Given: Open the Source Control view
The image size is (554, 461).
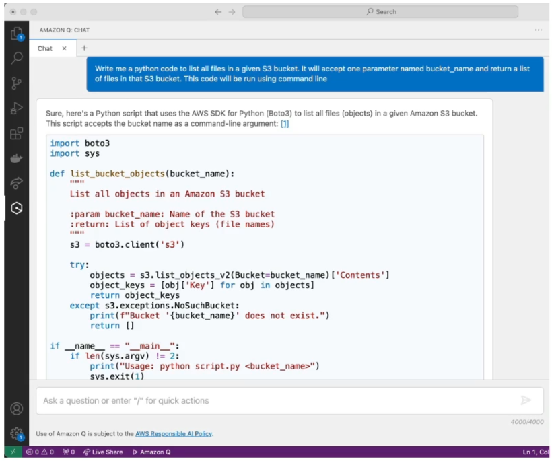Looking at the screenshot, I should [17, 83].
